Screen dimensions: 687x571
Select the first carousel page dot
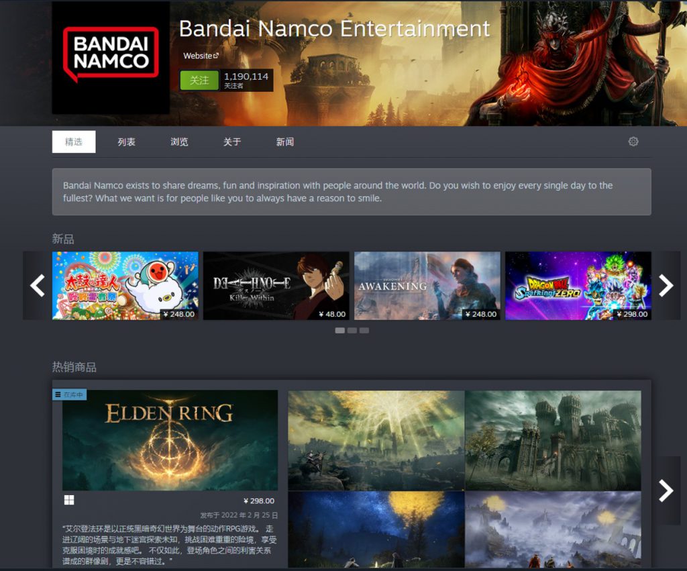tap(339, 330)
